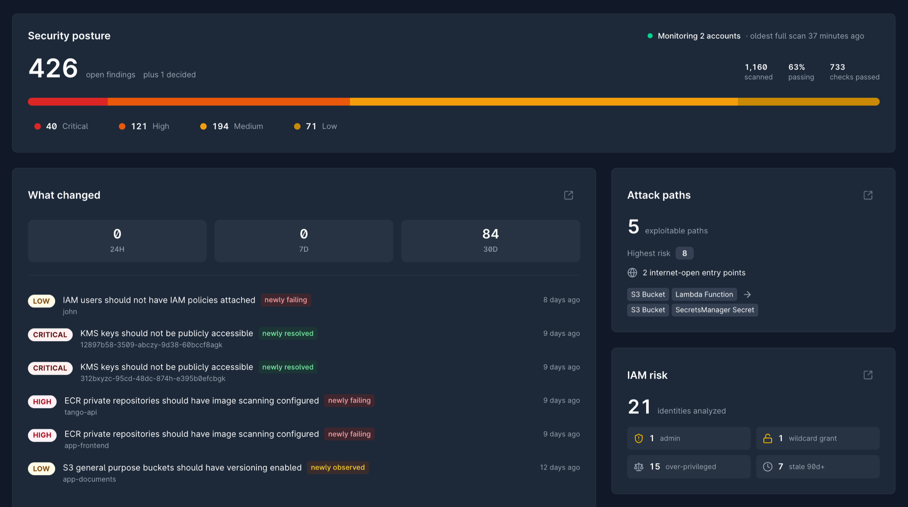Viewport: 908px width, 507px height.
Task: Click the shield icon in admin tile
Action: (x=639, y=438)
